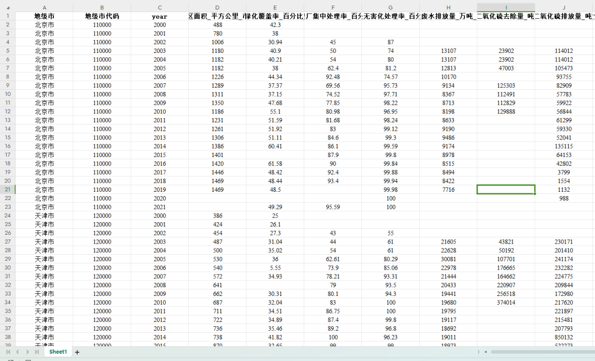The width and height of the screenshot is (595, 361).
Task: Select the active empty cell I21
Action: click(506, 190)
